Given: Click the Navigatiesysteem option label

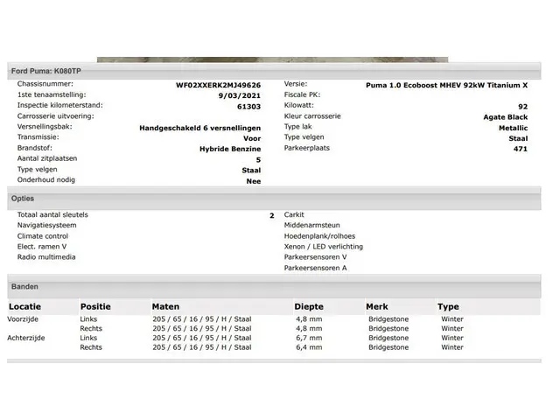Looking at the screenshot, I should (46, 225).
